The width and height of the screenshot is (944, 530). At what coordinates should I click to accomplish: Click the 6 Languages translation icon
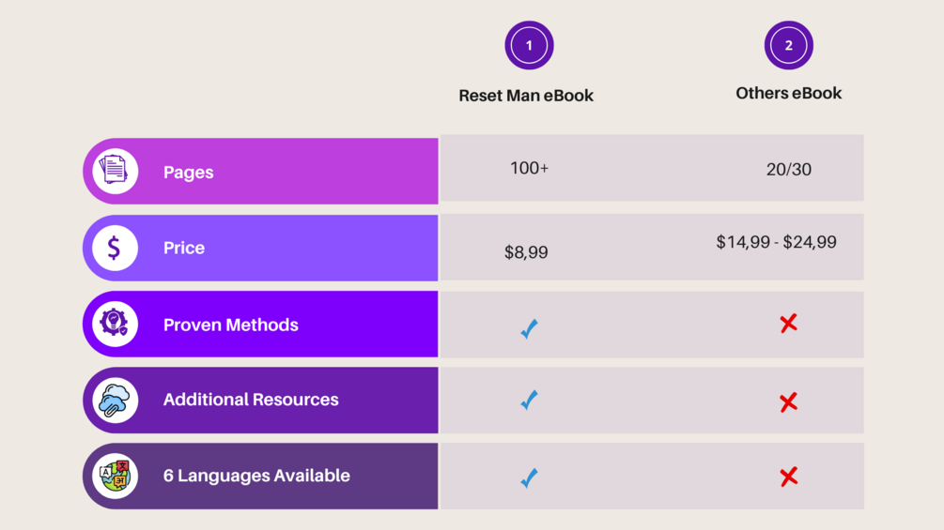[115, 476]
